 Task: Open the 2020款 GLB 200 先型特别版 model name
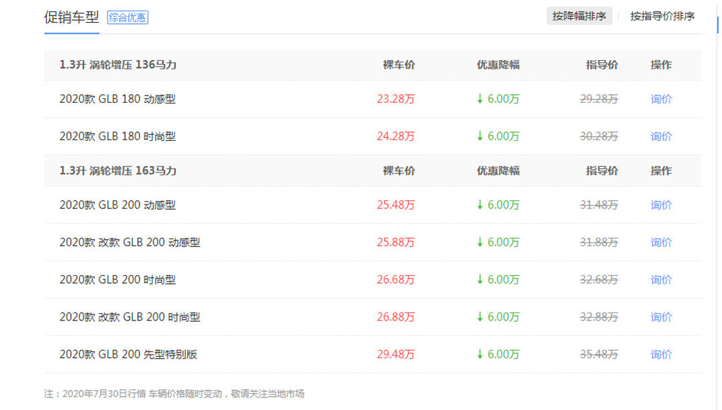point(128,355)
